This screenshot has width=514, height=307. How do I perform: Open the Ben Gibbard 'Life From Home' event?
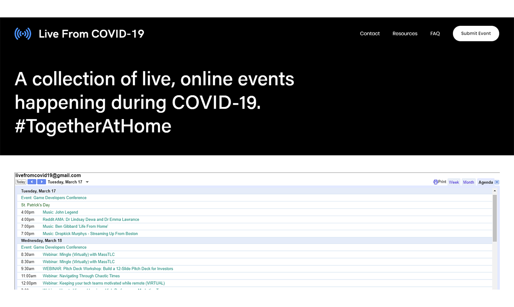pos(75,226)
